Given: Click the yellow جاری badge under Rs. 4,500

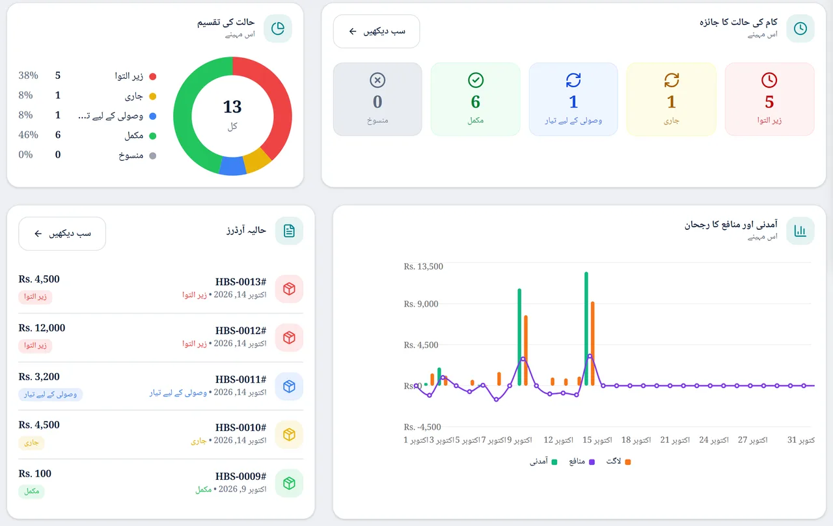Looking at the screenshot, I should [x=31, y=443].
